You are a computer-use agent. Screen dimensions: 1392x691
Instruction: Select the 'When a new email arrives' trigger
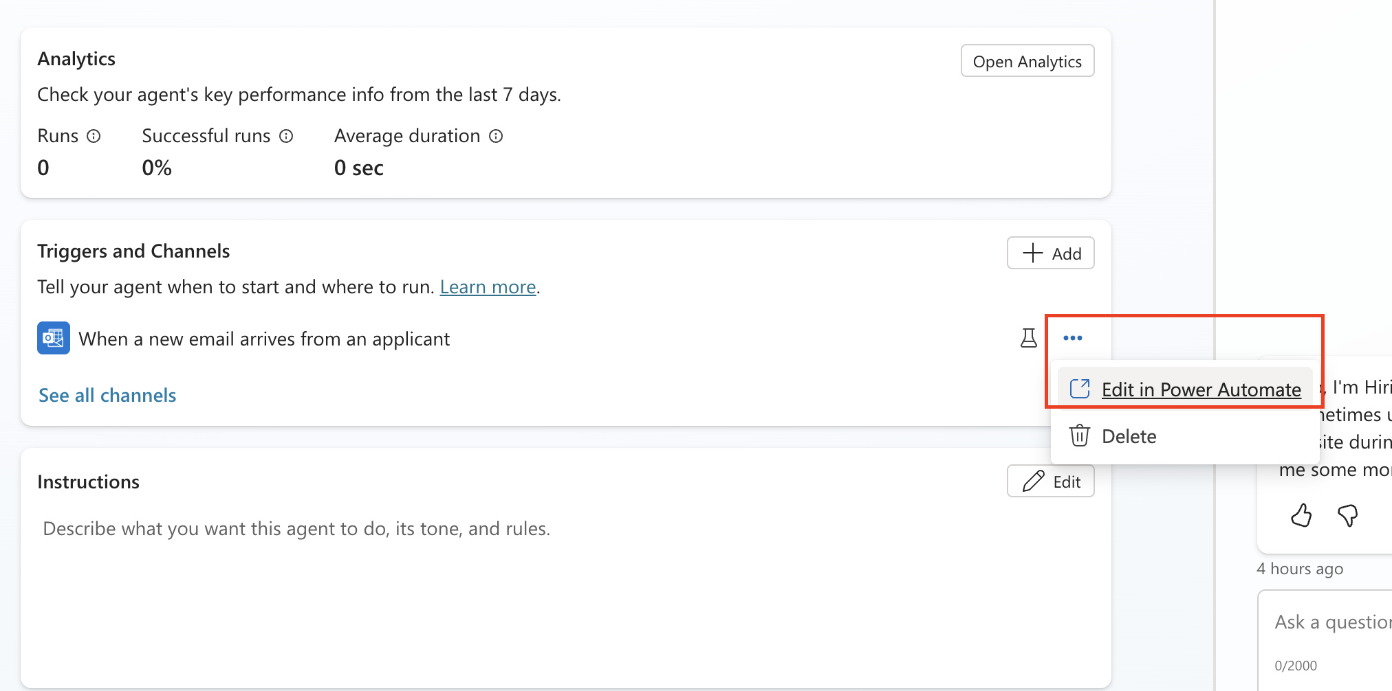point(264,339)
